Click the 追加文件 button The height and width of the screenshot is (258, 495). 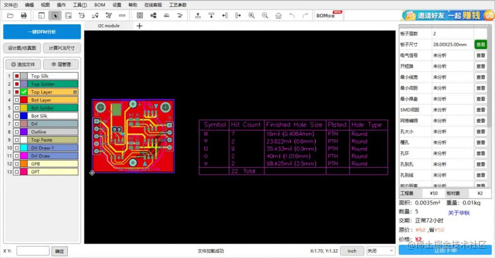23,64
